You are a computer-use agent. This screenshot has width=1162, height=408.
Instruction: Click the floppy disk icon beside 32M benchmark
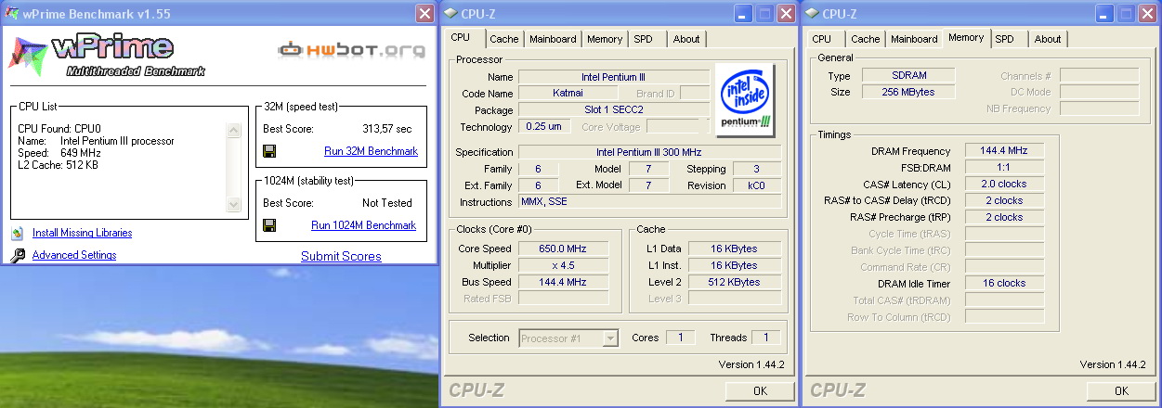pyautogui.click(x=269, y=151)
